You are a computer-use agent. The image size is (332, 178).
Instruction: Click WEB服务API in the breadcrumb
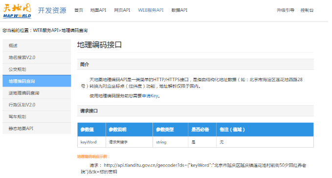pyautogui.click(x=45, y=30)
